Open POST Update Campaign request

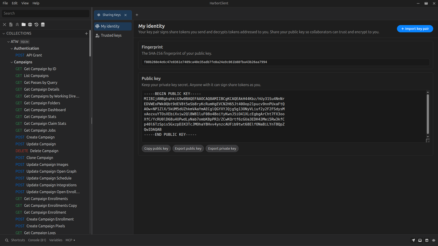[x=36, y=144]
